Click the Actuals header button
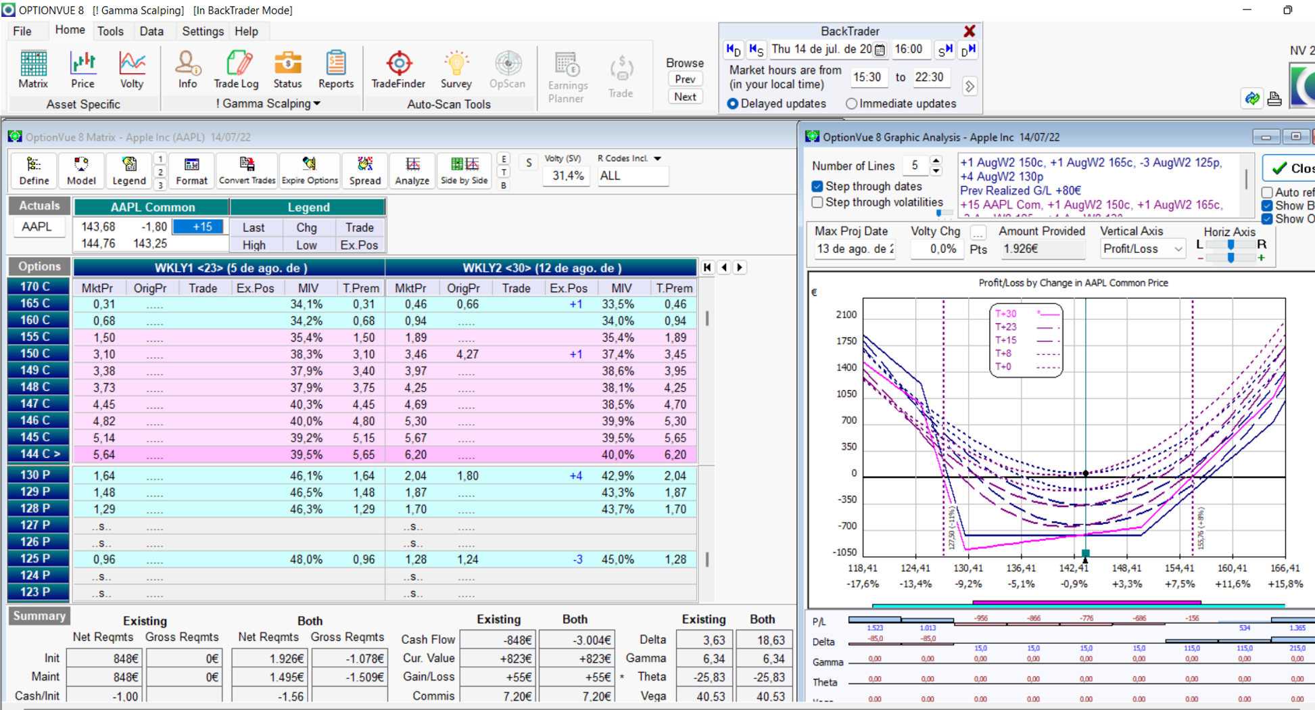 point(39,206)
